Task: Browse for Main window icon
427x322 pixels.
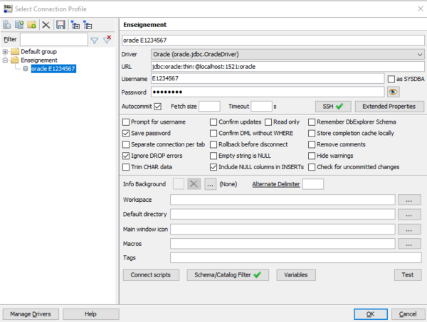Action: tap(409, 230)
